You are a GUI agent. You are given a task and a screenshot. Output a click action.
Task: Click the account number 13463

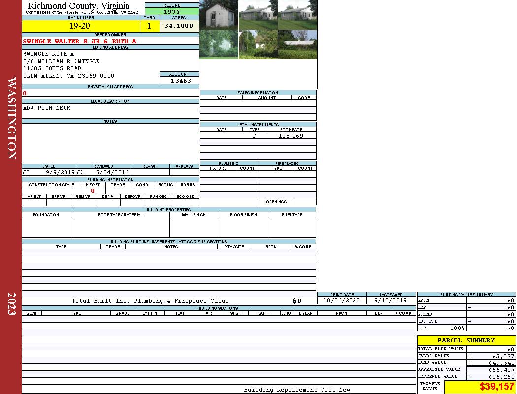point(179,81)
